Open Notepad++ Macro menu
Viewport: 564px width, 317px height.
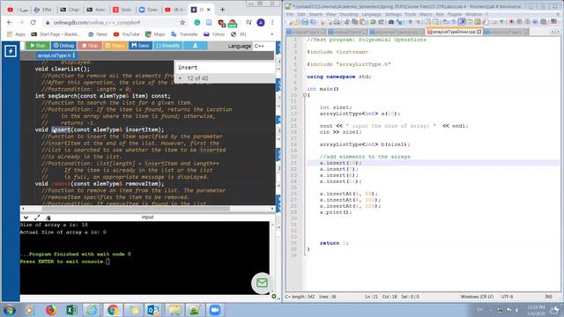click(x=426, y=14)
